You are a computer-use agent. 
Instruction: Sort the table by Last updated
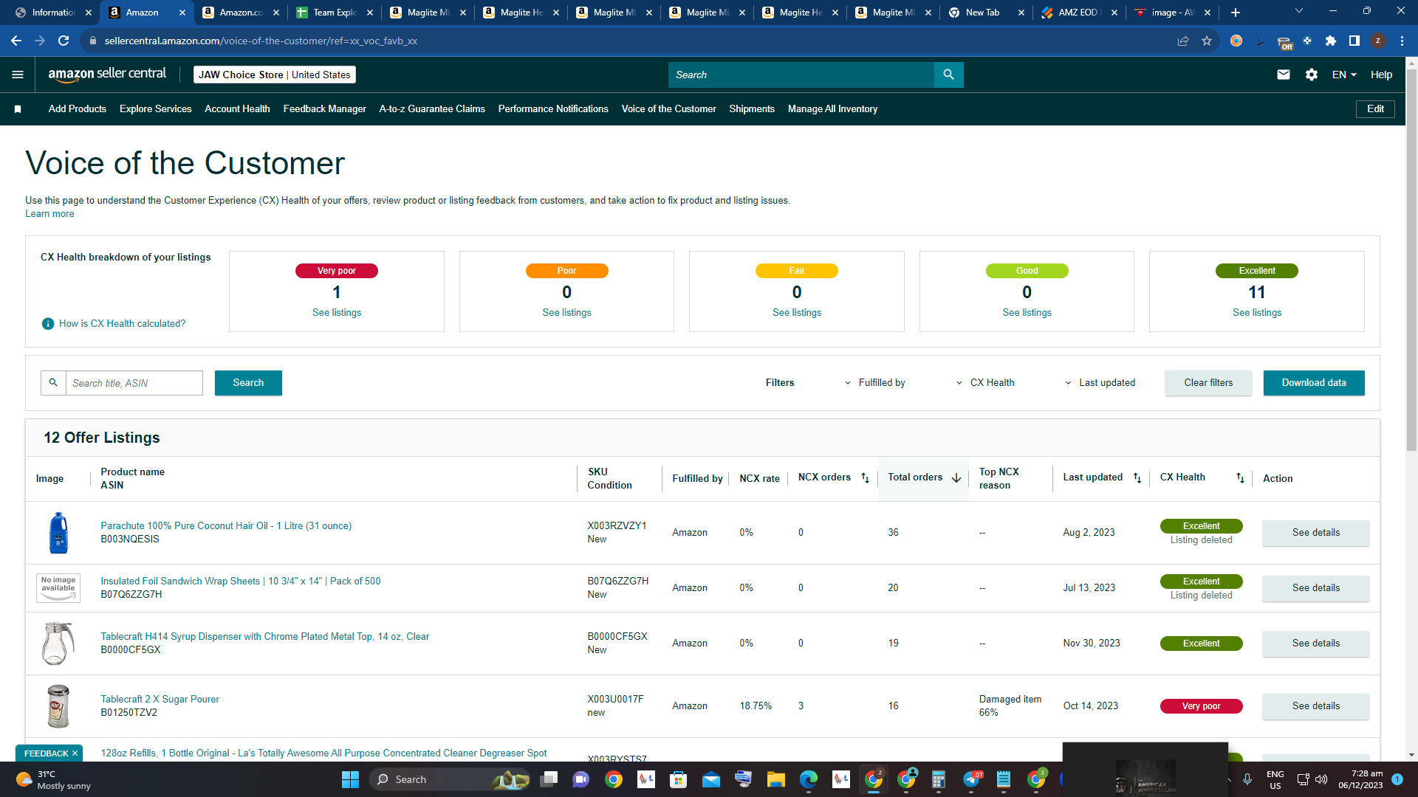(1137, 478)
